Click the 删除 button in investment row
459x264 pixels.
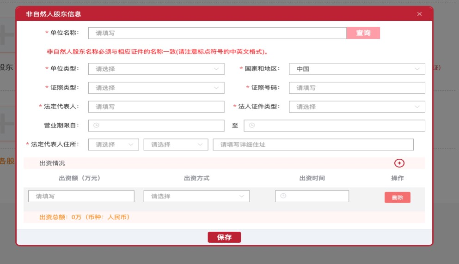tap(397, 198)
